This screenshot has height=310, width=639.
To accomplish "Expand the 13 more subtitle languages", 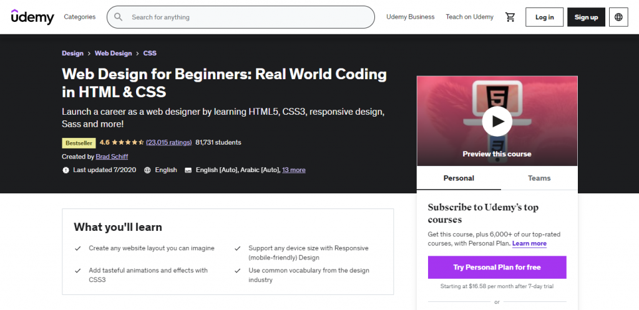I will tap(293, 170).
